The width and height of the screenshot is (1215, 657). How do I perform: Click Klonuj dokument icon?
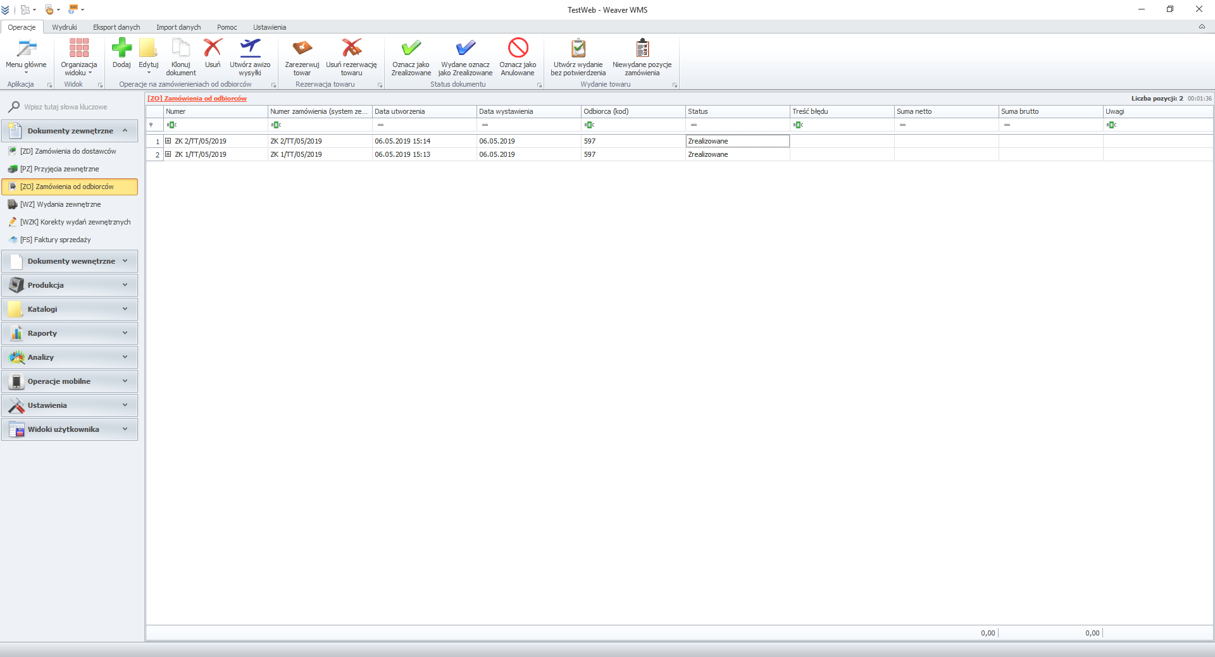tap(181, 49)
